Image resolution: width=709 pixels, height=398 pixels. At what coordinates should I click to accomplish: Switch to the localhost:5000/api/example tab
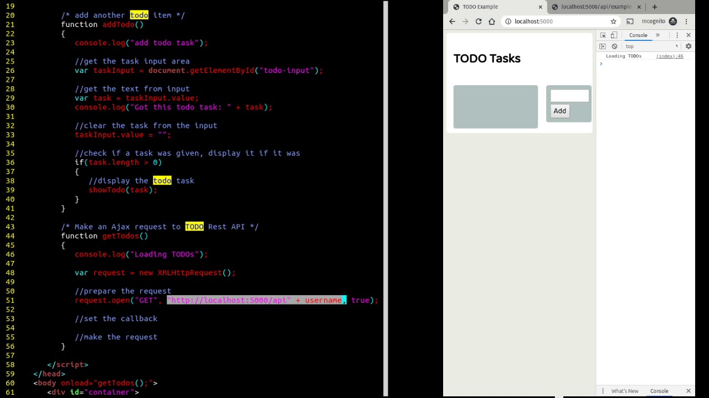coord(597,7)
